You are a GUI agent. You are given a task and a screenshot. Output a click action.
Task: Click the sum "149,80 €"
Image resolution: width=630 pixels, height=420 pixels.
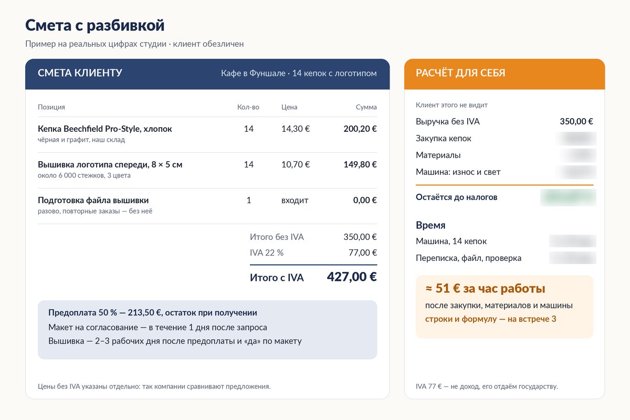pos(360,164)
